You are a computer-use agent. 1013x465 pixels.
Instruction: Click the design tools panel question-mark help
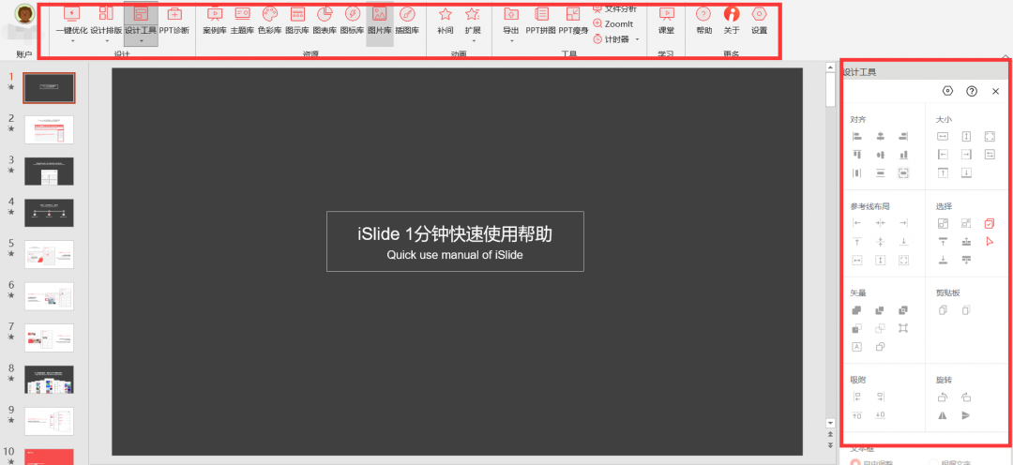coord(972,91)
